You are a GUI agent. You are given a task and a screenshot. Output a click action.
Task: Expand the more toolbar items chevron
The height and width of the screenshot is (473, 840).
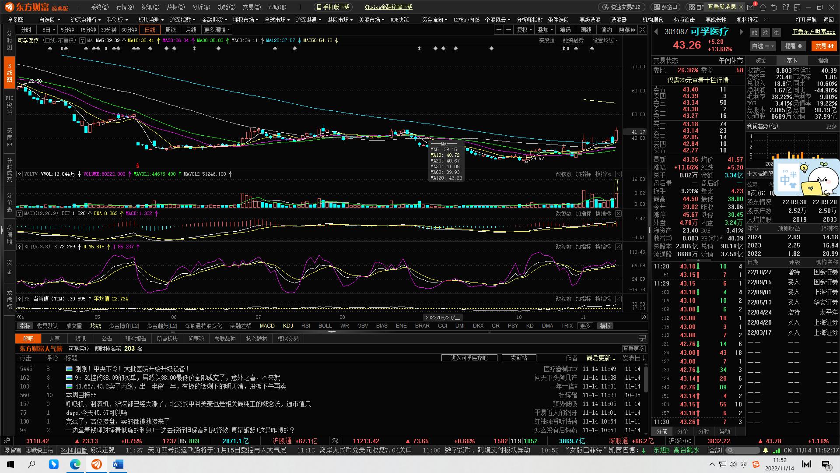coord(766,20)
